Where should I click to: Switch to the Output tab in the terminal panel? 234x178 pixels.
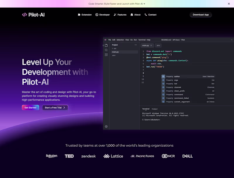point(154,109)
